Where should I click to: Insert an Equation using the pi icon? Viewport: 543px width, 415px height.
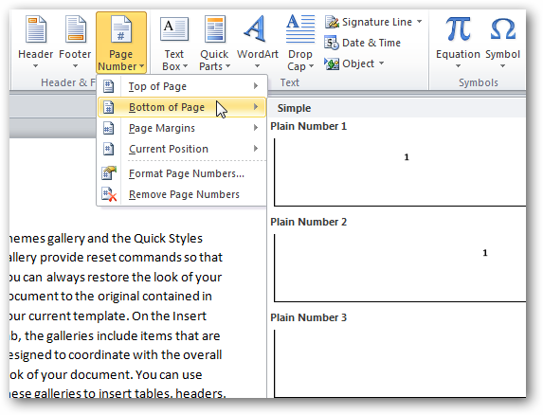click(x=458, y=29)
